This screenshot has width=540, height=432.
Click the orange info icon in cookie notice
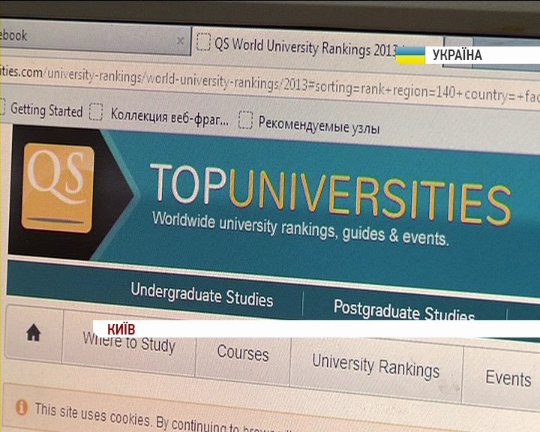tap(21, 406)
